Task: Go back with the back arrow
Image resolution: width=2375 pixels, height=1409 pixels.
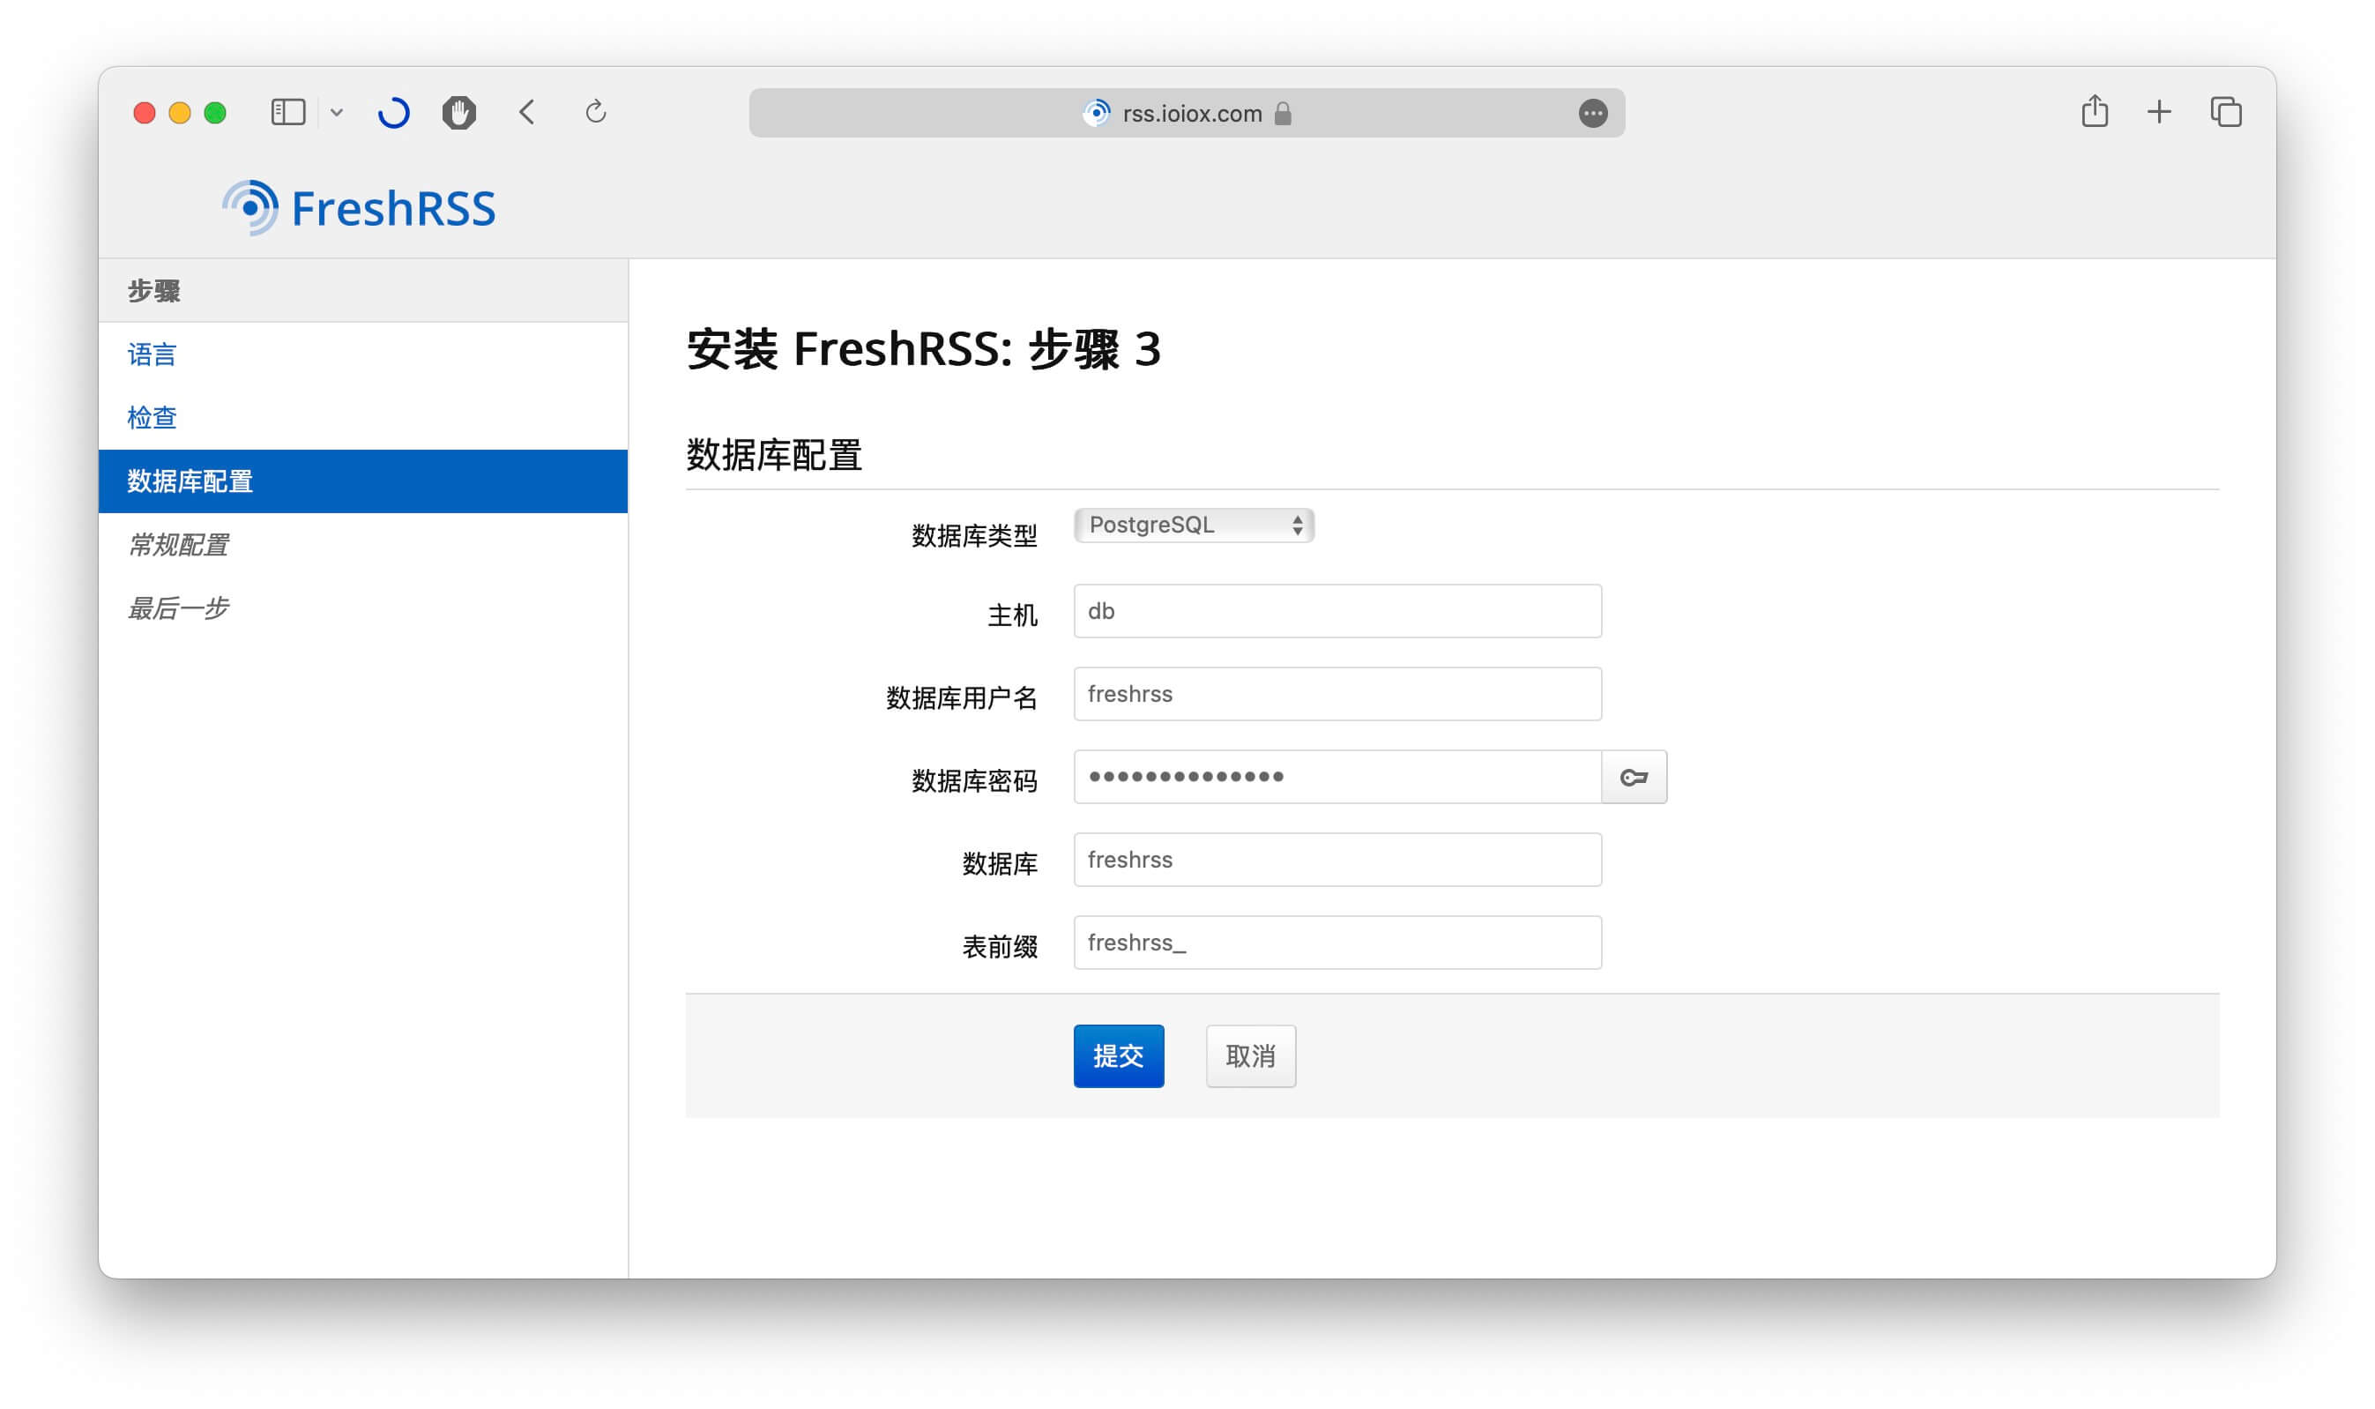Action: 528,113
